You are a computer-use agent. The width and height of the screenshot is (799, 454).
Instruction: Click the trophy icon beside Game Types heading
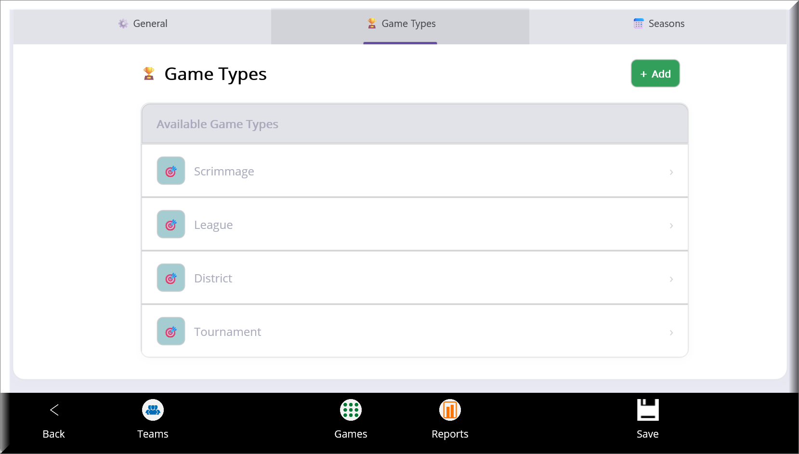(x=149, y=74)
